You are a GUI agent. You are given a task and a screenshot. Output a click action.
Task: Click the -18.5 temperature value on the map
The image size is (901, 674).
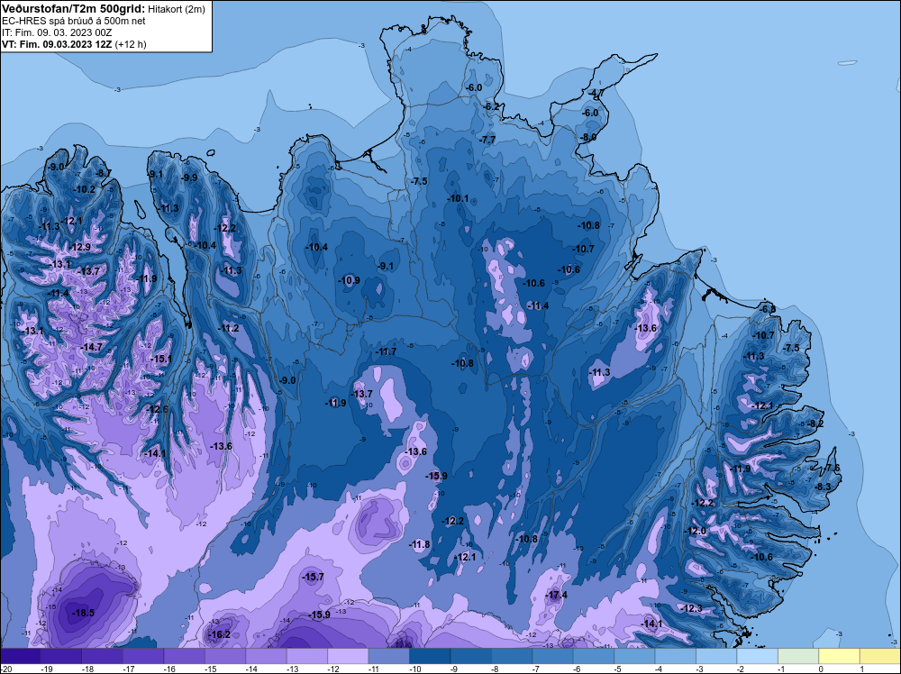(x=83, y=613)
